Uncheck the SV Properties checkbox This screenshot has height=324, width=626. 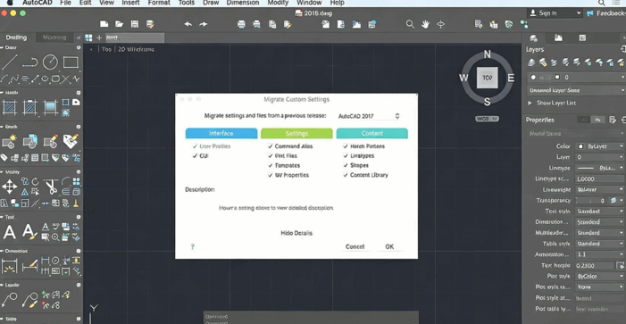point(271,175)
